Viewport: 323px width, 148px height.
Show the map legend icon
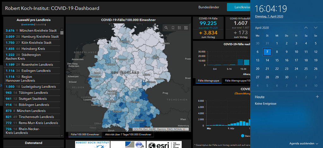(x=179, y=28)
